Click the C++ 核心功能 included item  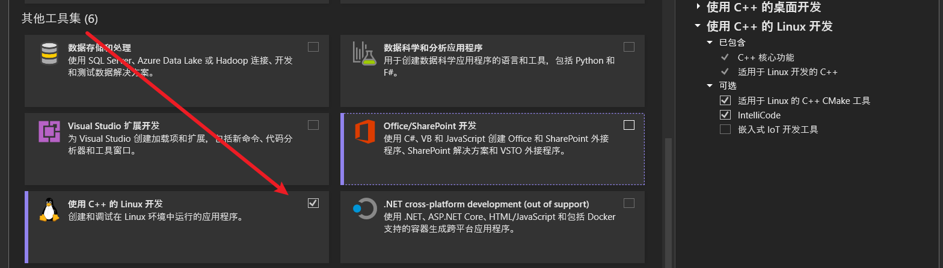pos(766,58)
